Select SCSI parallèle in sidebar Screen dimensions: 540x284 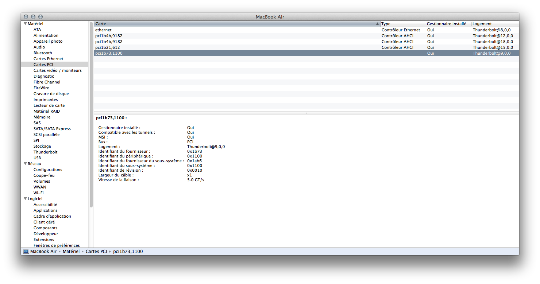[x=46, y=135]
